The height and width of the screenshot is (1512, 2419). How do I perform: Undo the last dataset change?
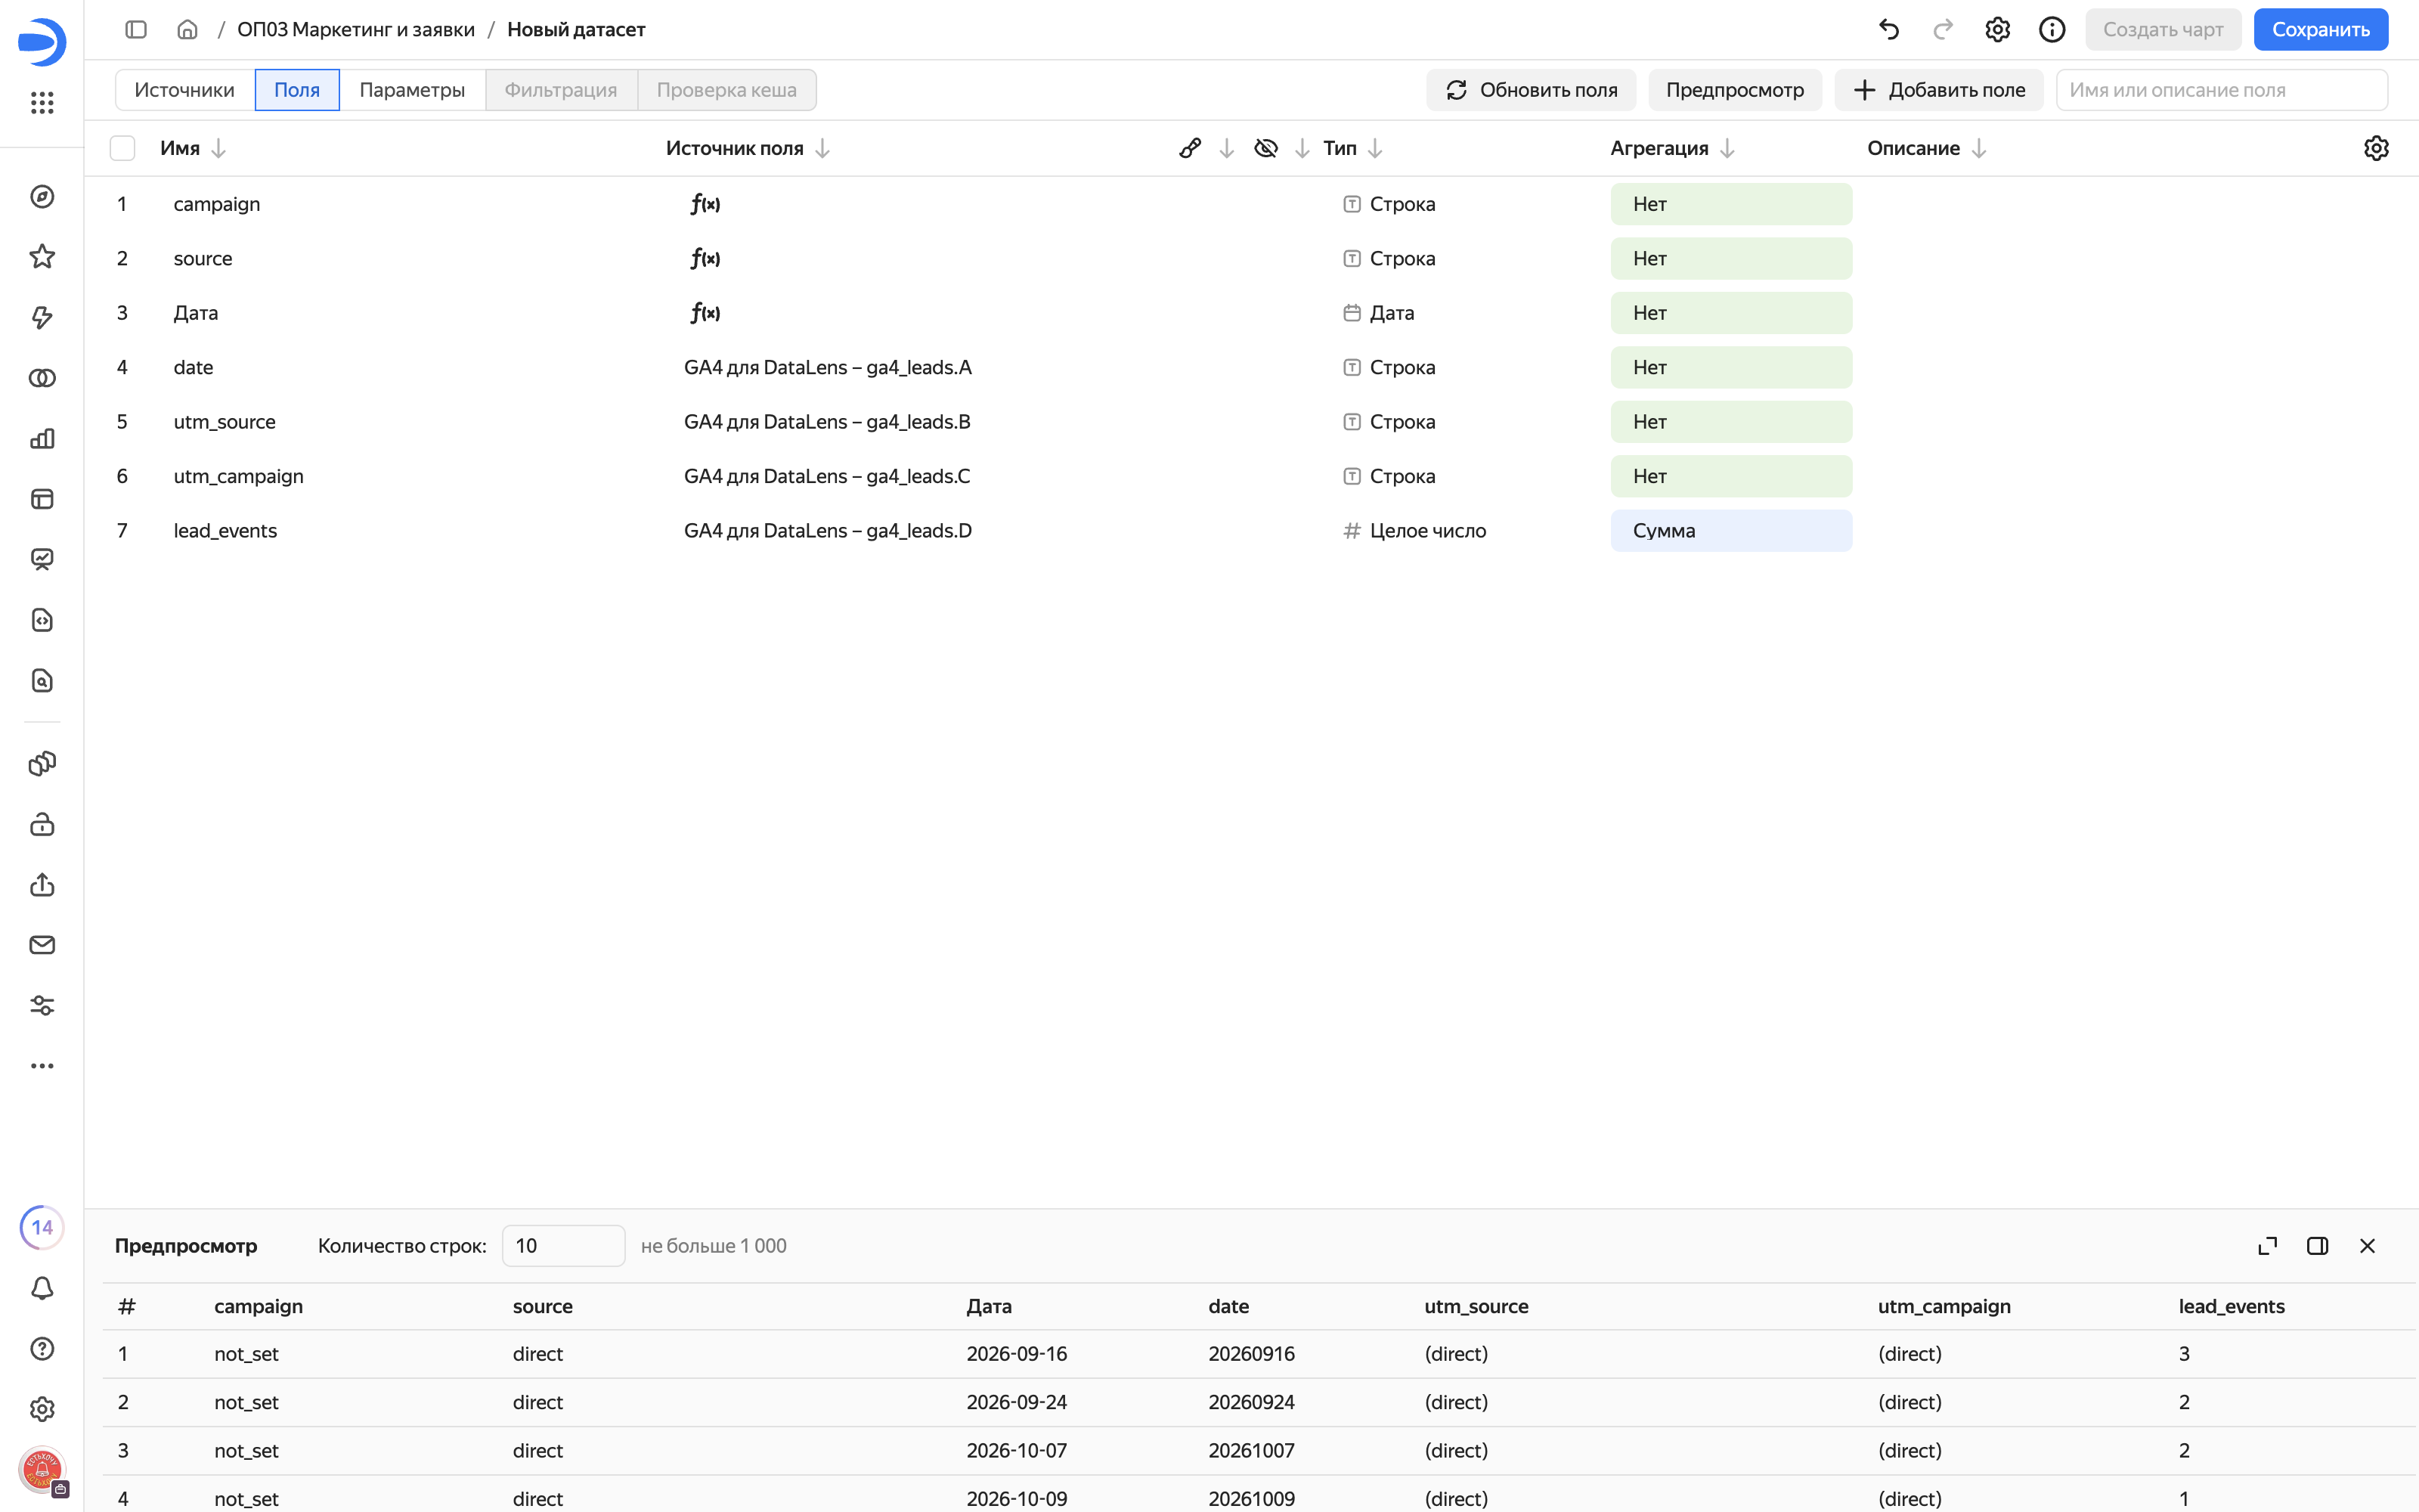click(1888, 29)
